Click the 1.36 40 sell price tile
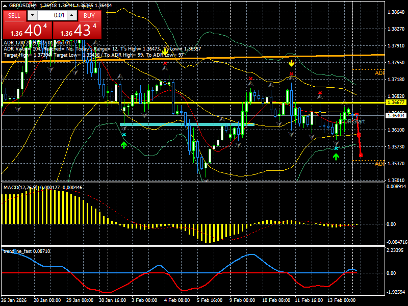Screen dimensions: 408x306 click(28, 30)
